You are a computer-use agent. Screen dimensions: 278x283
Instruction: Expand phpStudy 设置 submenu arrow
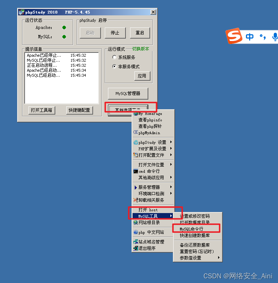171,142
